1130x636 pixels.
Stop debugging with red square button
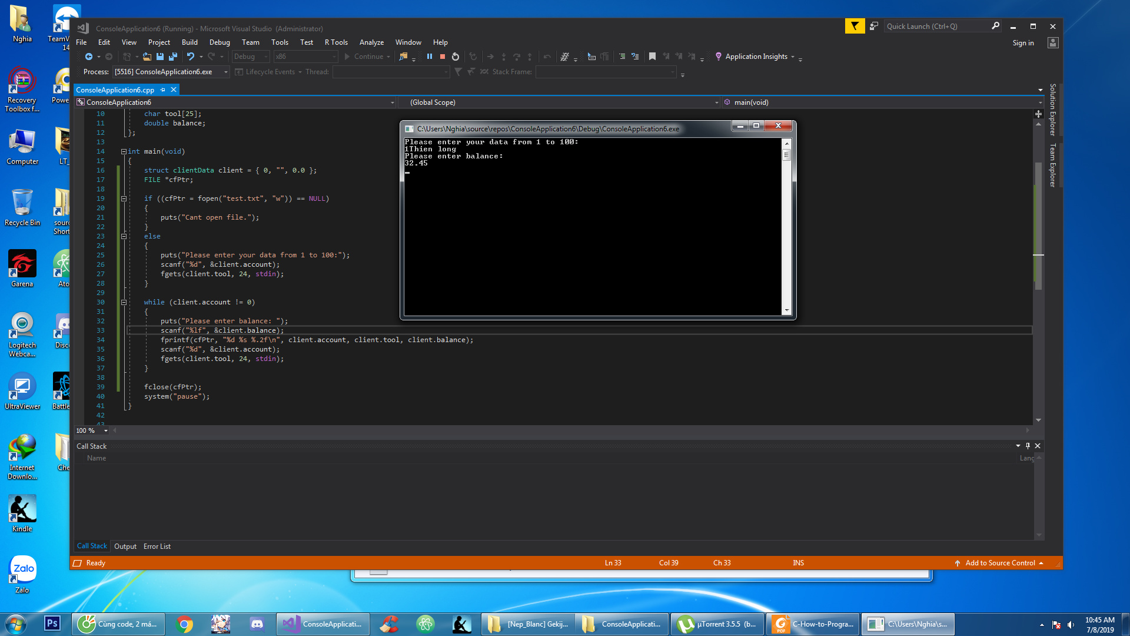443,57
